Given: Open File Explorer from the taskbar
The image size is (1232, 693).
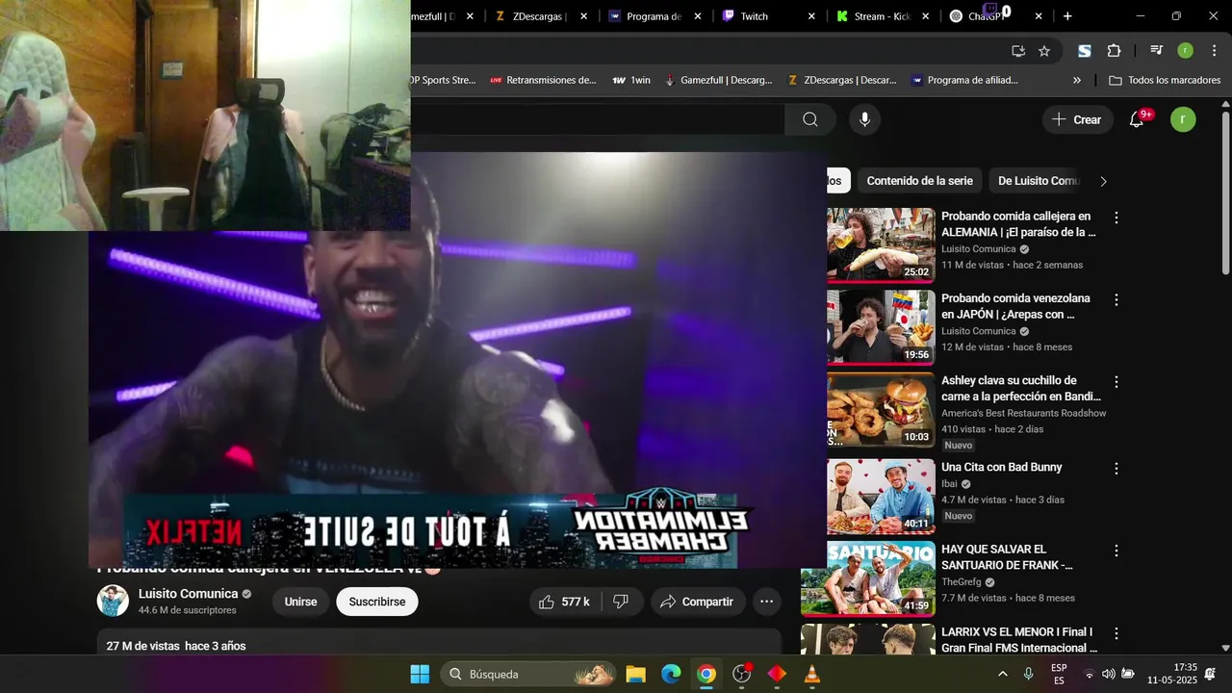Looking at the screenshot, I should 635,674.
